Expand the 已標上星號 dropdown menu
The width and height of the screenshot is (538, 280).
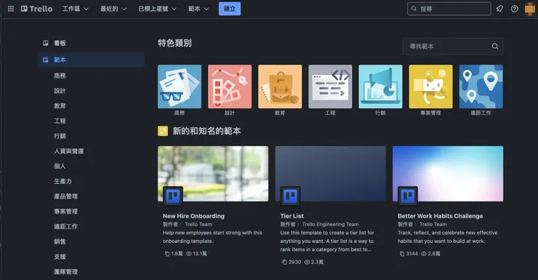click(158, 9)
